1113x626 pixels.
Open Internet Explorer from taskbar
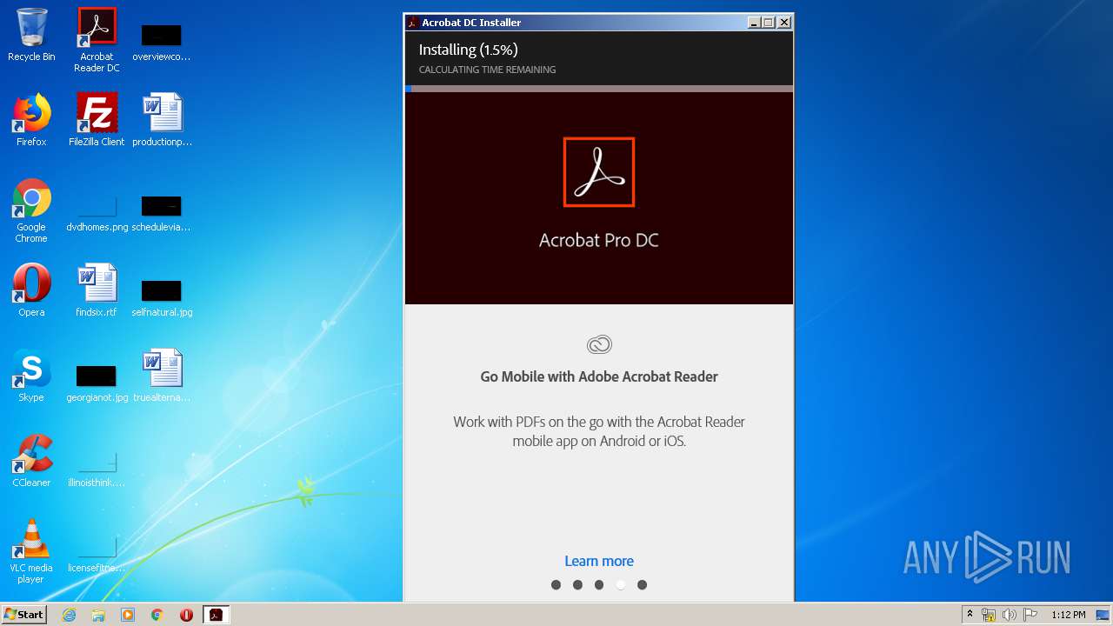(x=70, y=615)
